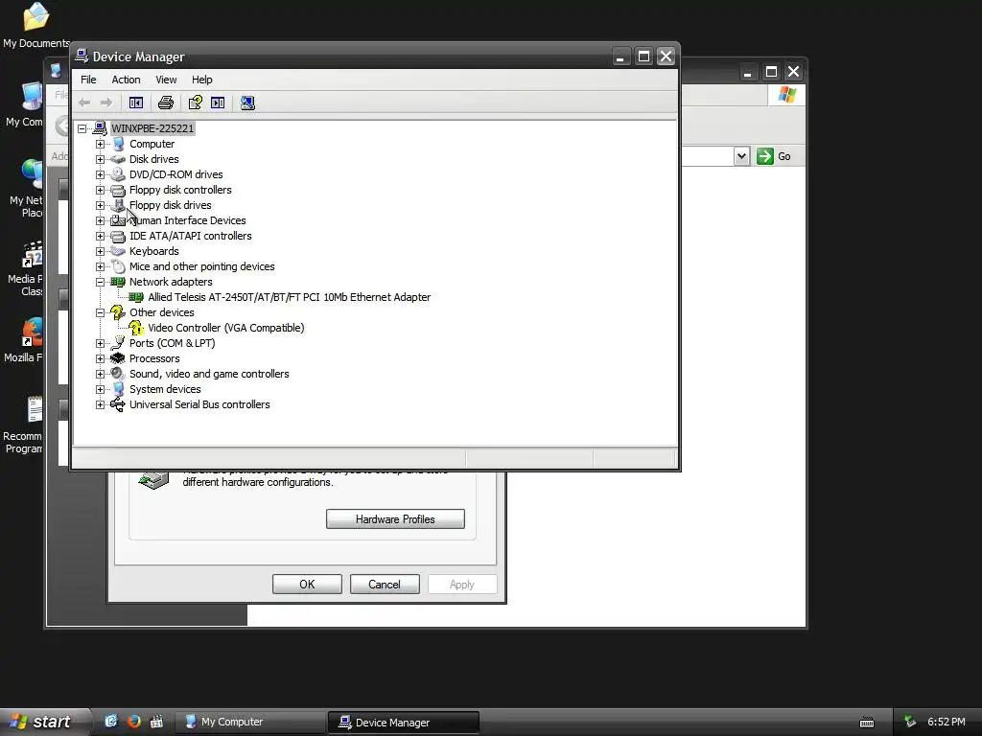Click the Processors chip icon
Viewport: 982px width, 736px height.
(x=118, y=358)
